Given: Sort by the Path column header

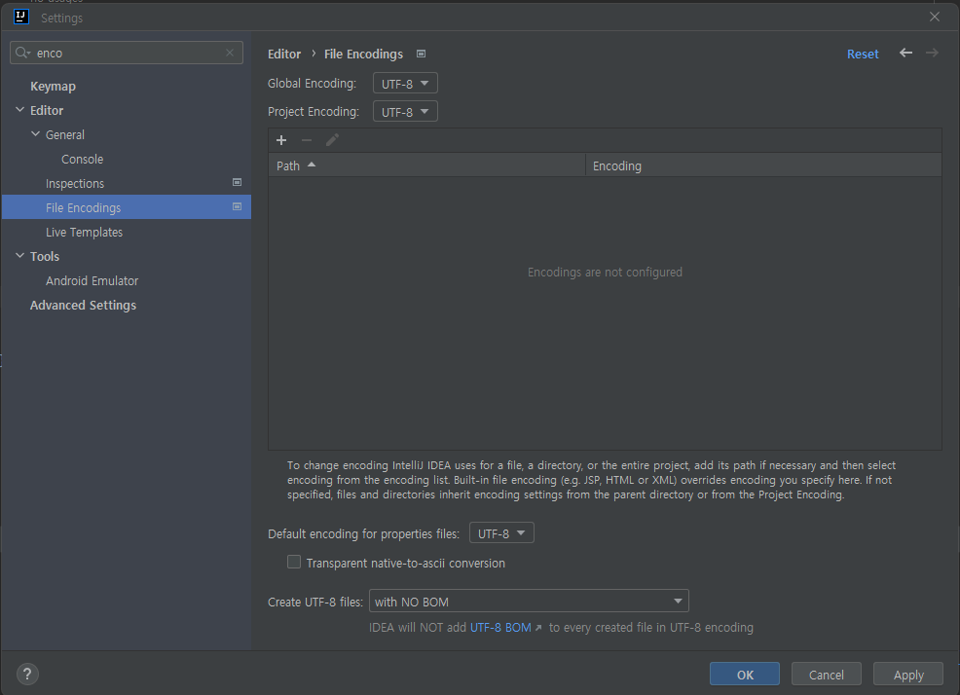Looking at the screenshot, I should pyautogui.click(x=426, y=165).
